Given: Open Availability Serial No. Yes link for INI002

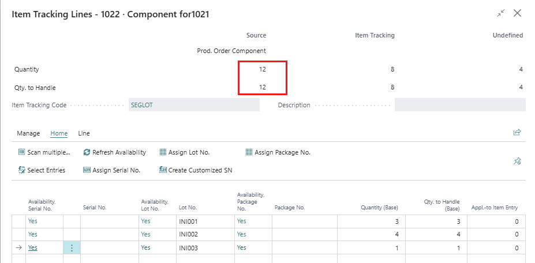Looking at the screenshot, I should coord(33,234).
